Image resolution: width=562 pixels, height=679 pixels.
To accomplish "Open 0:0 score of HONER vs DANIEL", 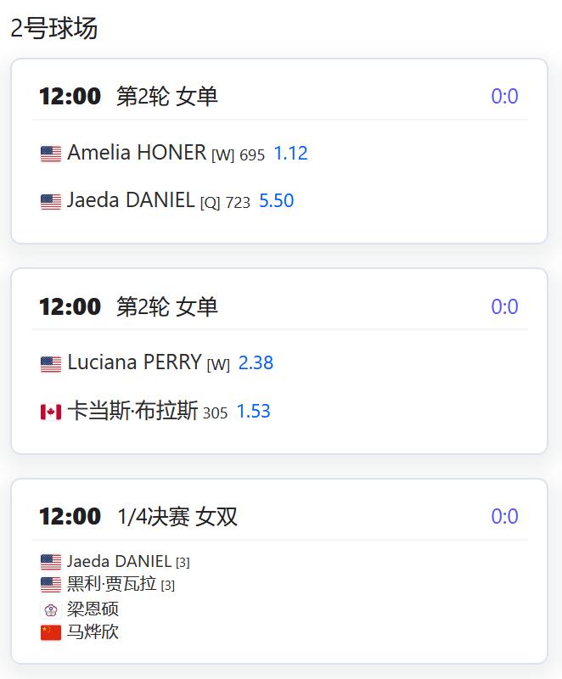I will tap(504, 96).
